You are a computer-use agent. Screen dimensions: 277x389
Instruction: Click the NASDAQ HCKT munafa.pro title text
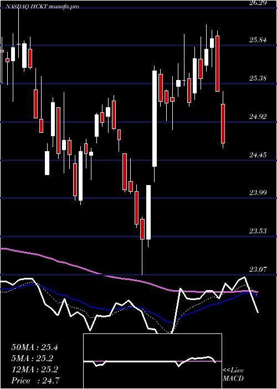pyautogui.click(x=42, y=7)
